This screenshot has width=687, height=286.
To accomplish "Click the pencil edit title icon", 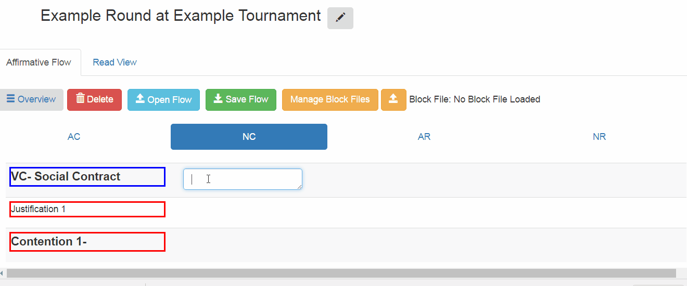I will (x=340, y=18).
